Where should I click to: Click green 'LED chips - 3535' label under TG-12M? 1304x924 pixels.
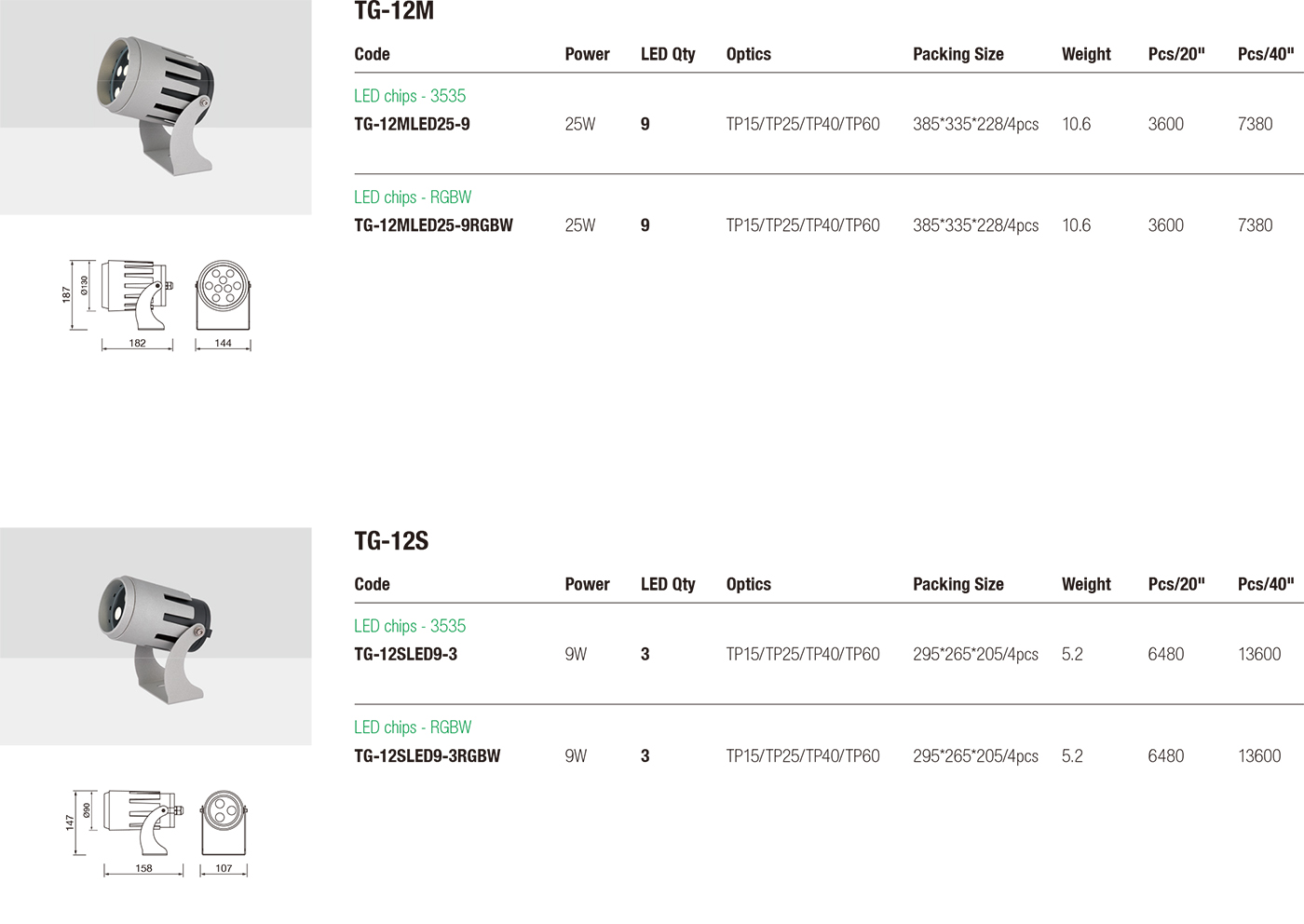410,96
